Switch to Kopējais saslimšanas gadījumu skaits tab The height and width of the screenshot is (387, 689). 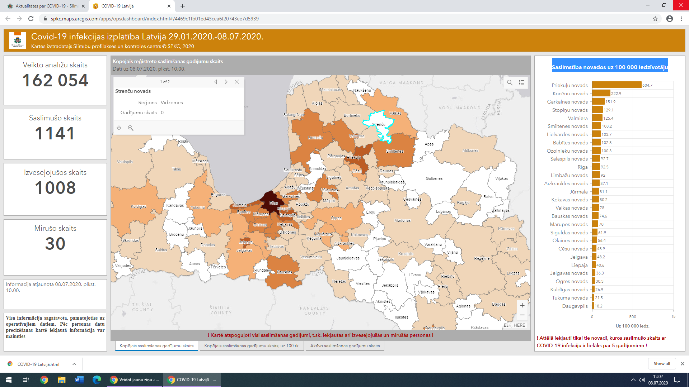[156, 346]
